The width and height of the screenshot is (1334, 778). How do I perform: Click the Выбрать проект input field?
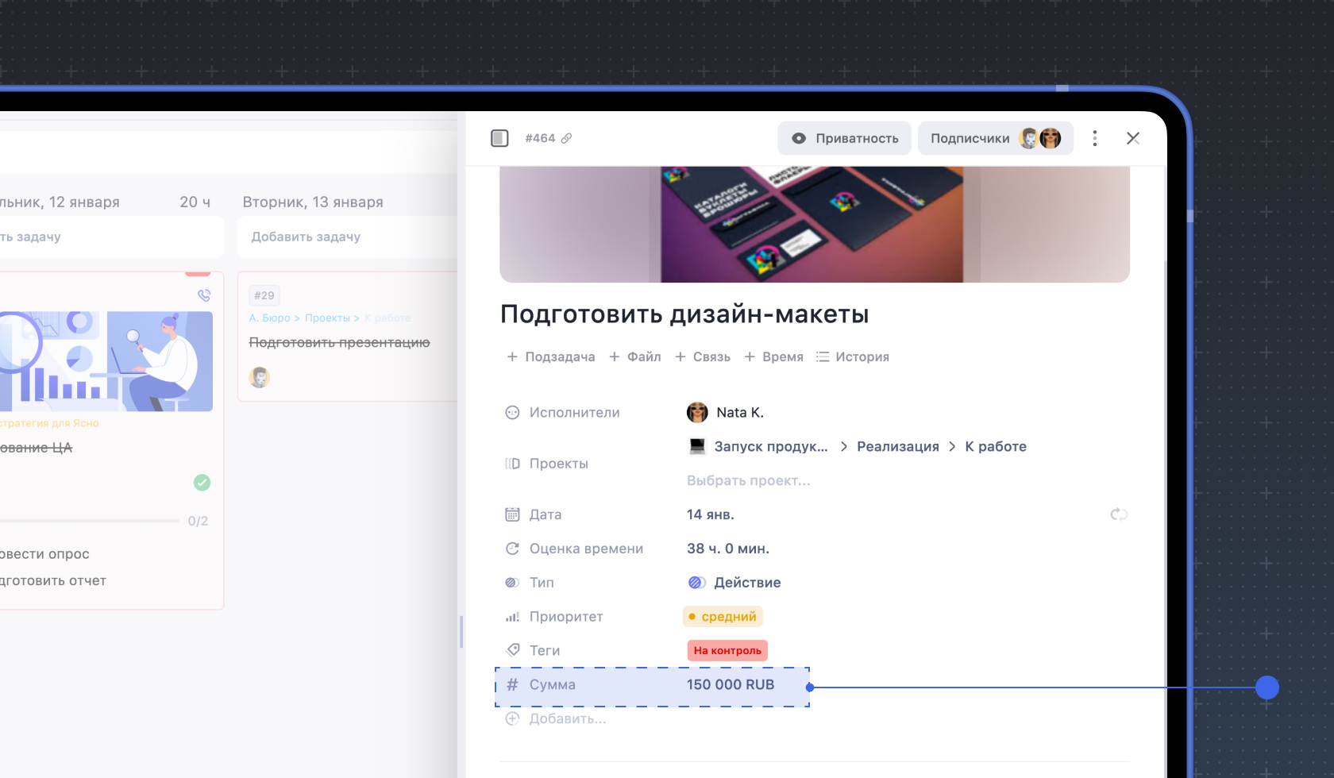click(748, 480)
